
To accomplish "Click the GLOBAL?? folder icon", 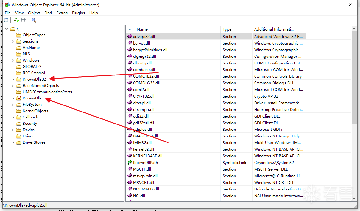I will (19, 67).
